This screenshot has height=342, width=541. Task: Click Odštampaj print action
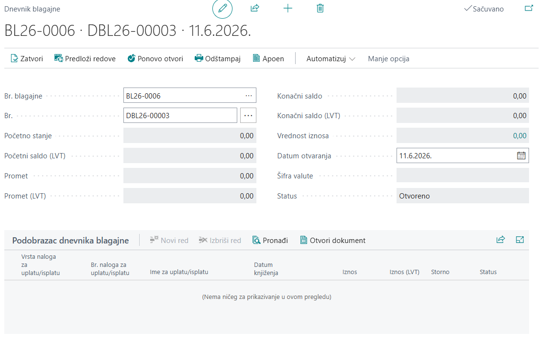(217, 59)
